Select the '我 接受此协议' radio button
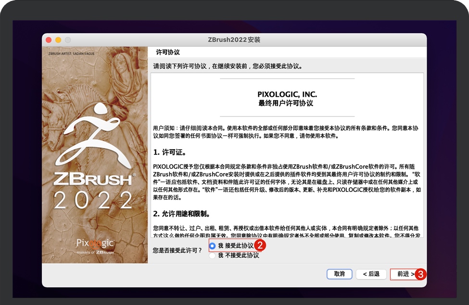 coord(212,246)
